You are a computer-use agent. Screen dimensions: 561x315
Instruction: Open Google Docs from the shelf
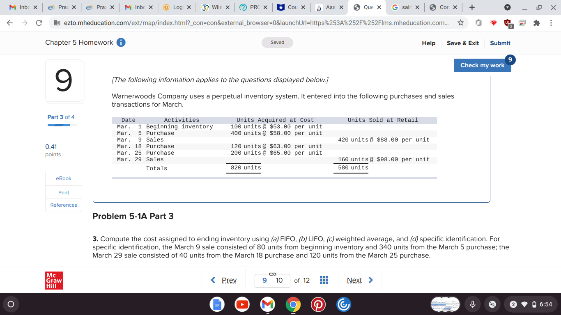tap(216, 304)
